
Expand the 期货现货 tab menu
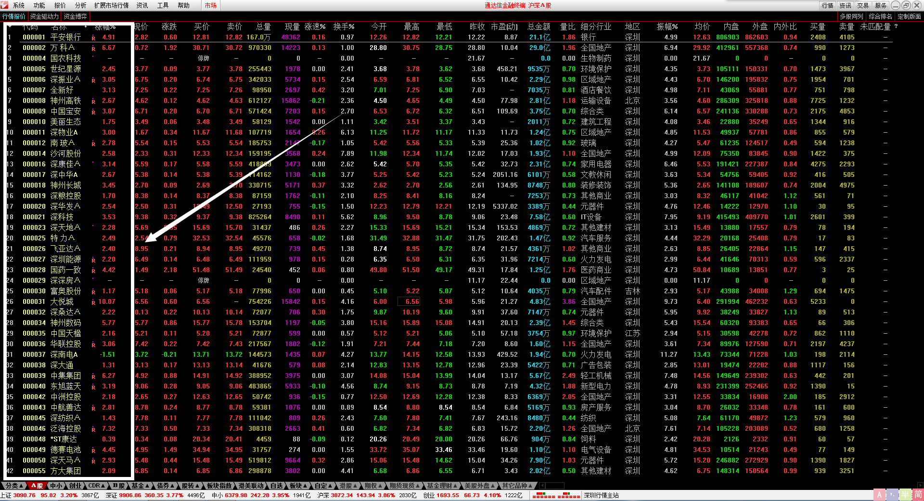405,486
